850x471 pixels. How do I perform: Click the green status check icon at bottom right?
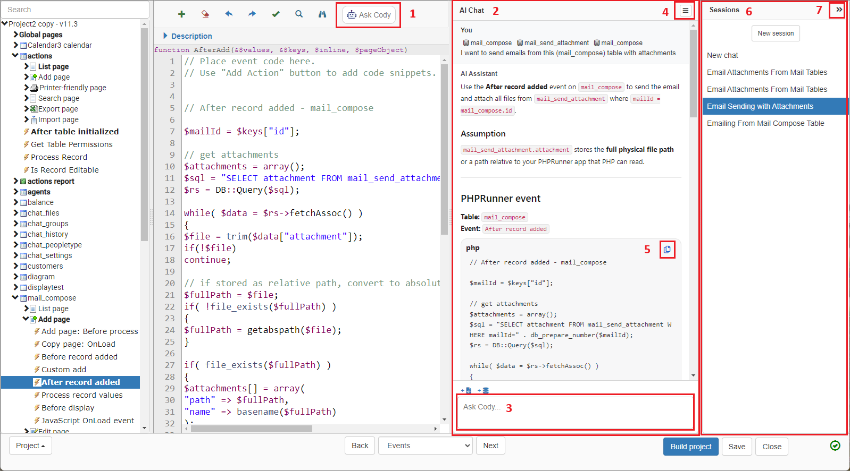[835, 446]
